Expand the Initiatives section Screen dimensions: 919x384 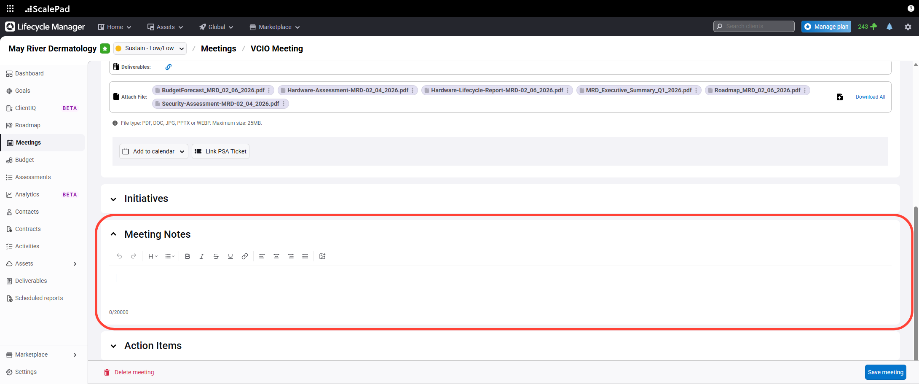113,199
